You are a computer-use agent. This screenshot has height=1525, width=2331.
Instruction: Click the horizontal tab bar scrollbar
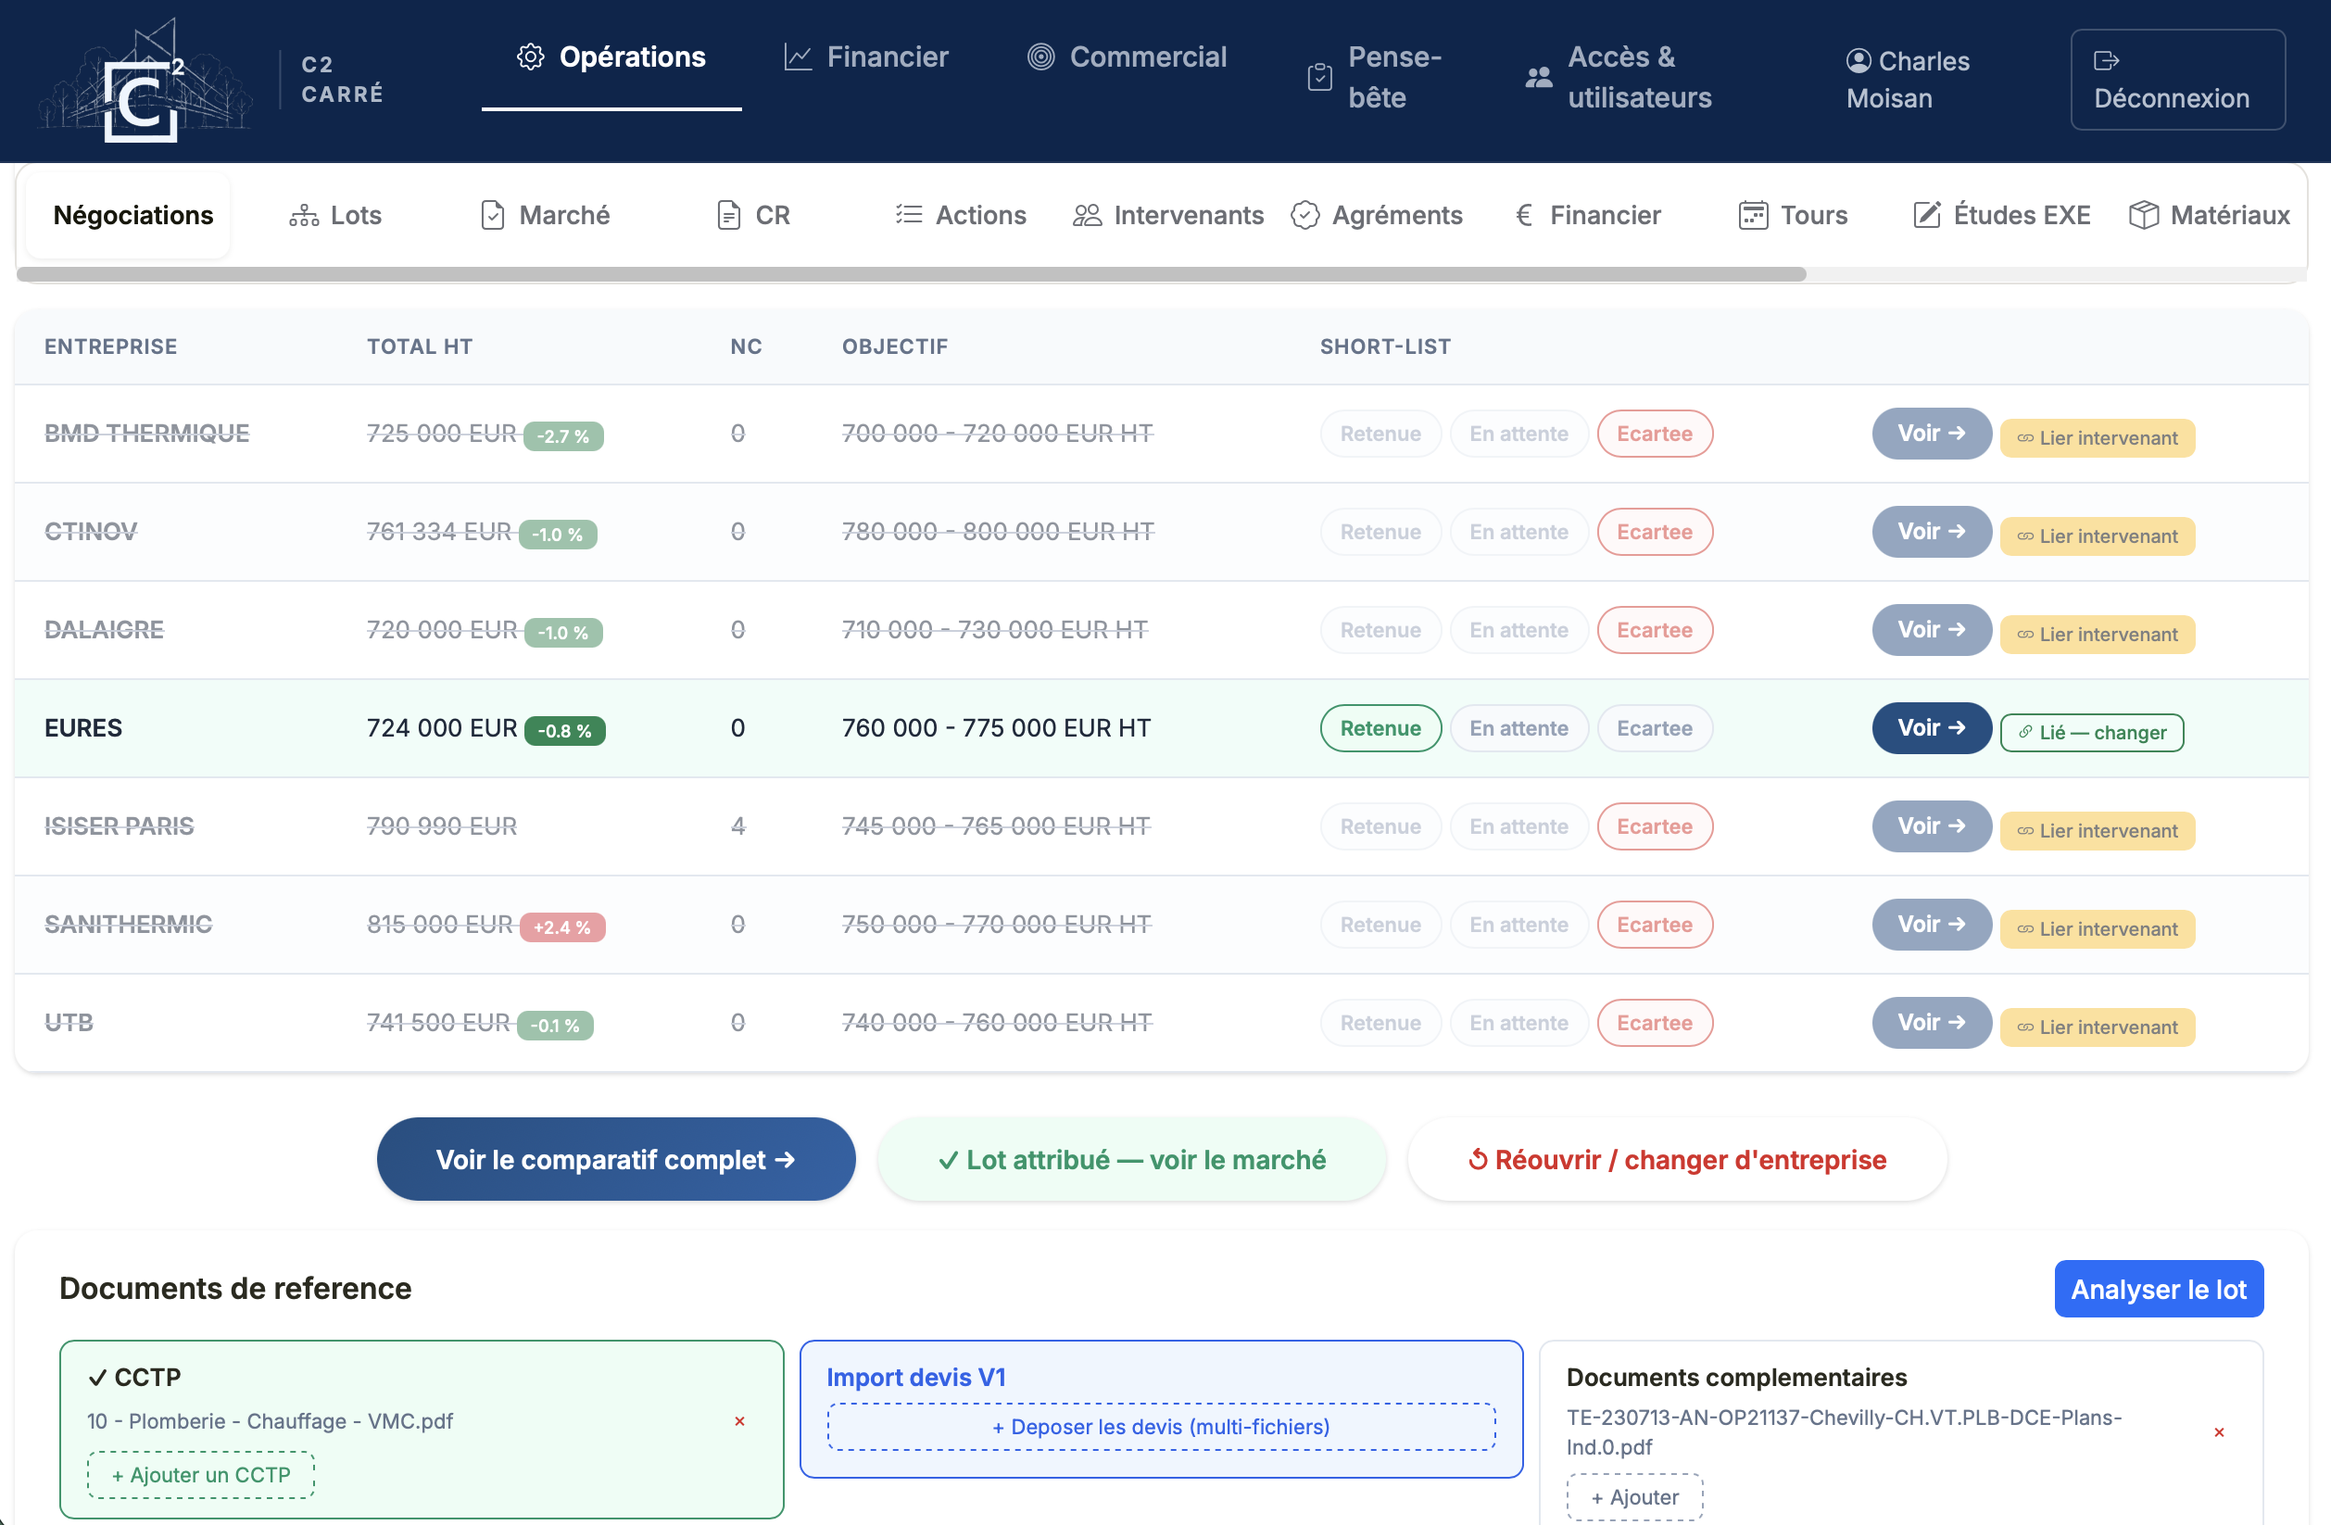coord(911,274)
